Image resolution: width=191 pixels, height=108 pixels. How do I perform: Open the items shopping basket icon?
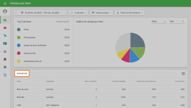5,28
